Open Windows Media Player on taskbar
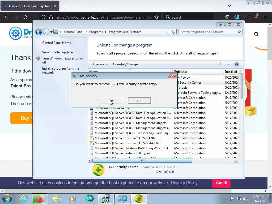 pos(73,199)
